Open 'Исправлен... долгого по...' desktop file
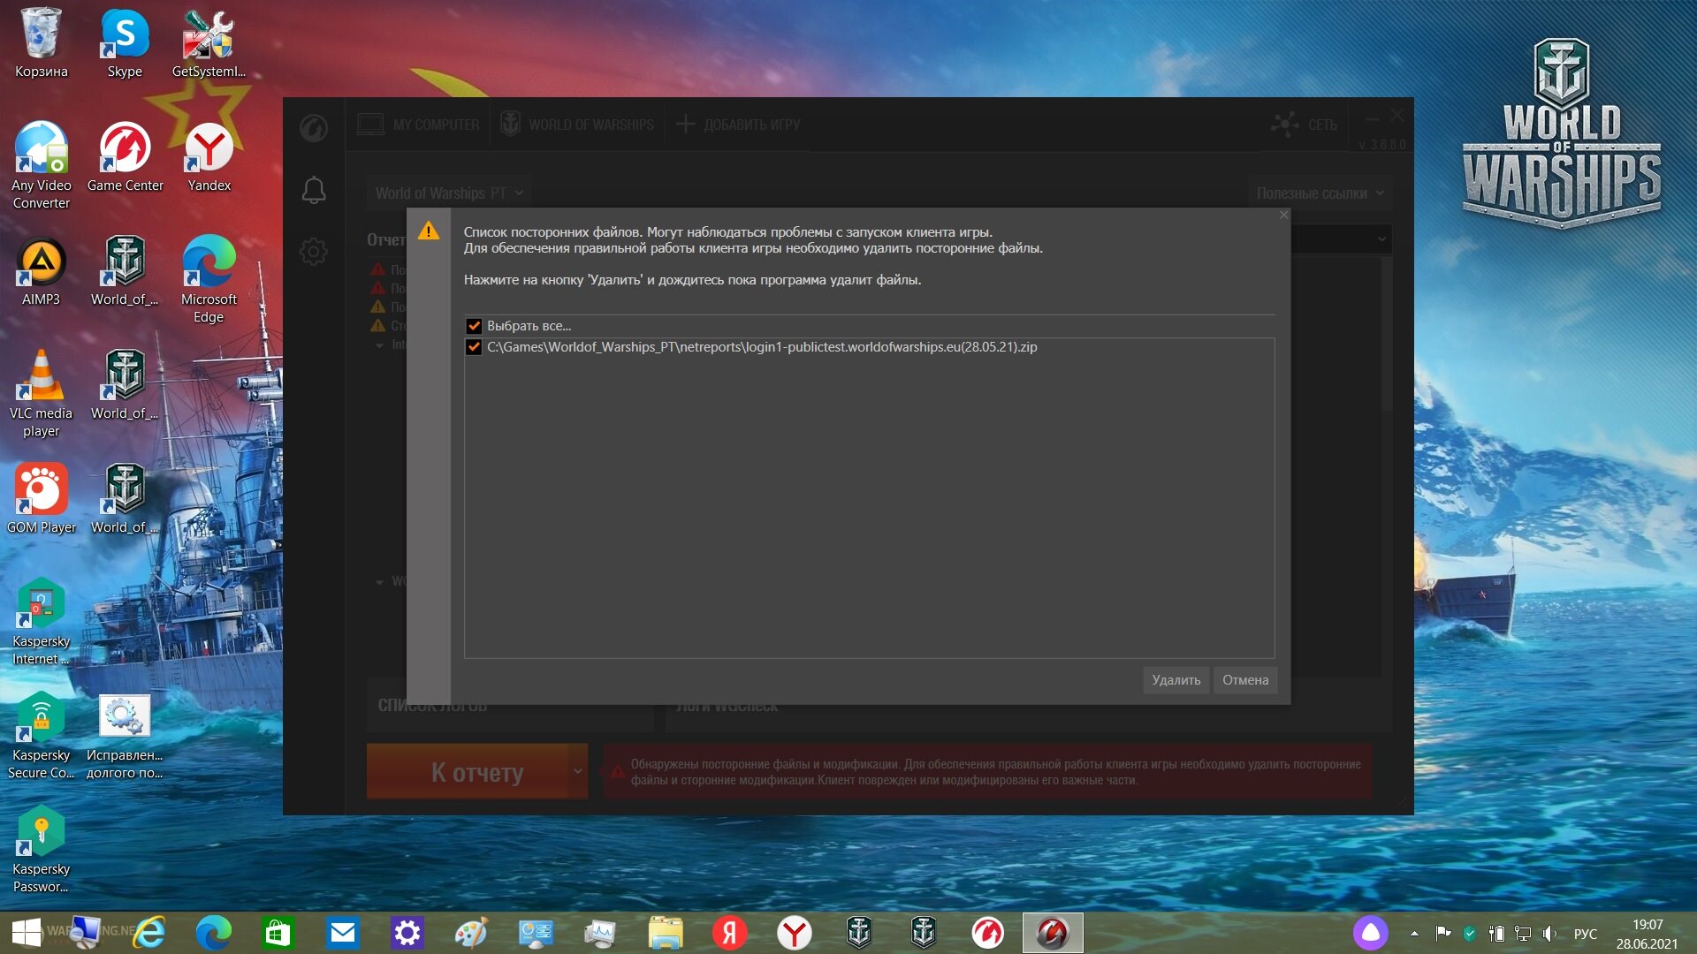Image resolution: width=1697 pixels, height=954 pixels. click(125, 735)
